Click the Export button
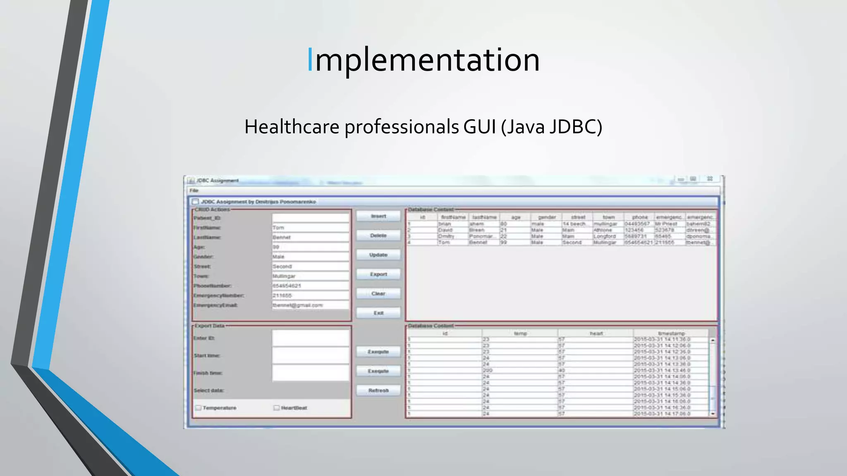The height and width of the screenshot is (476, 847). click(x=378, y=274)
